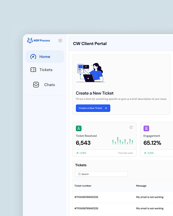Open Chats via the inbox icon
This screenshot has width=173, height=216.
point(36,85)
